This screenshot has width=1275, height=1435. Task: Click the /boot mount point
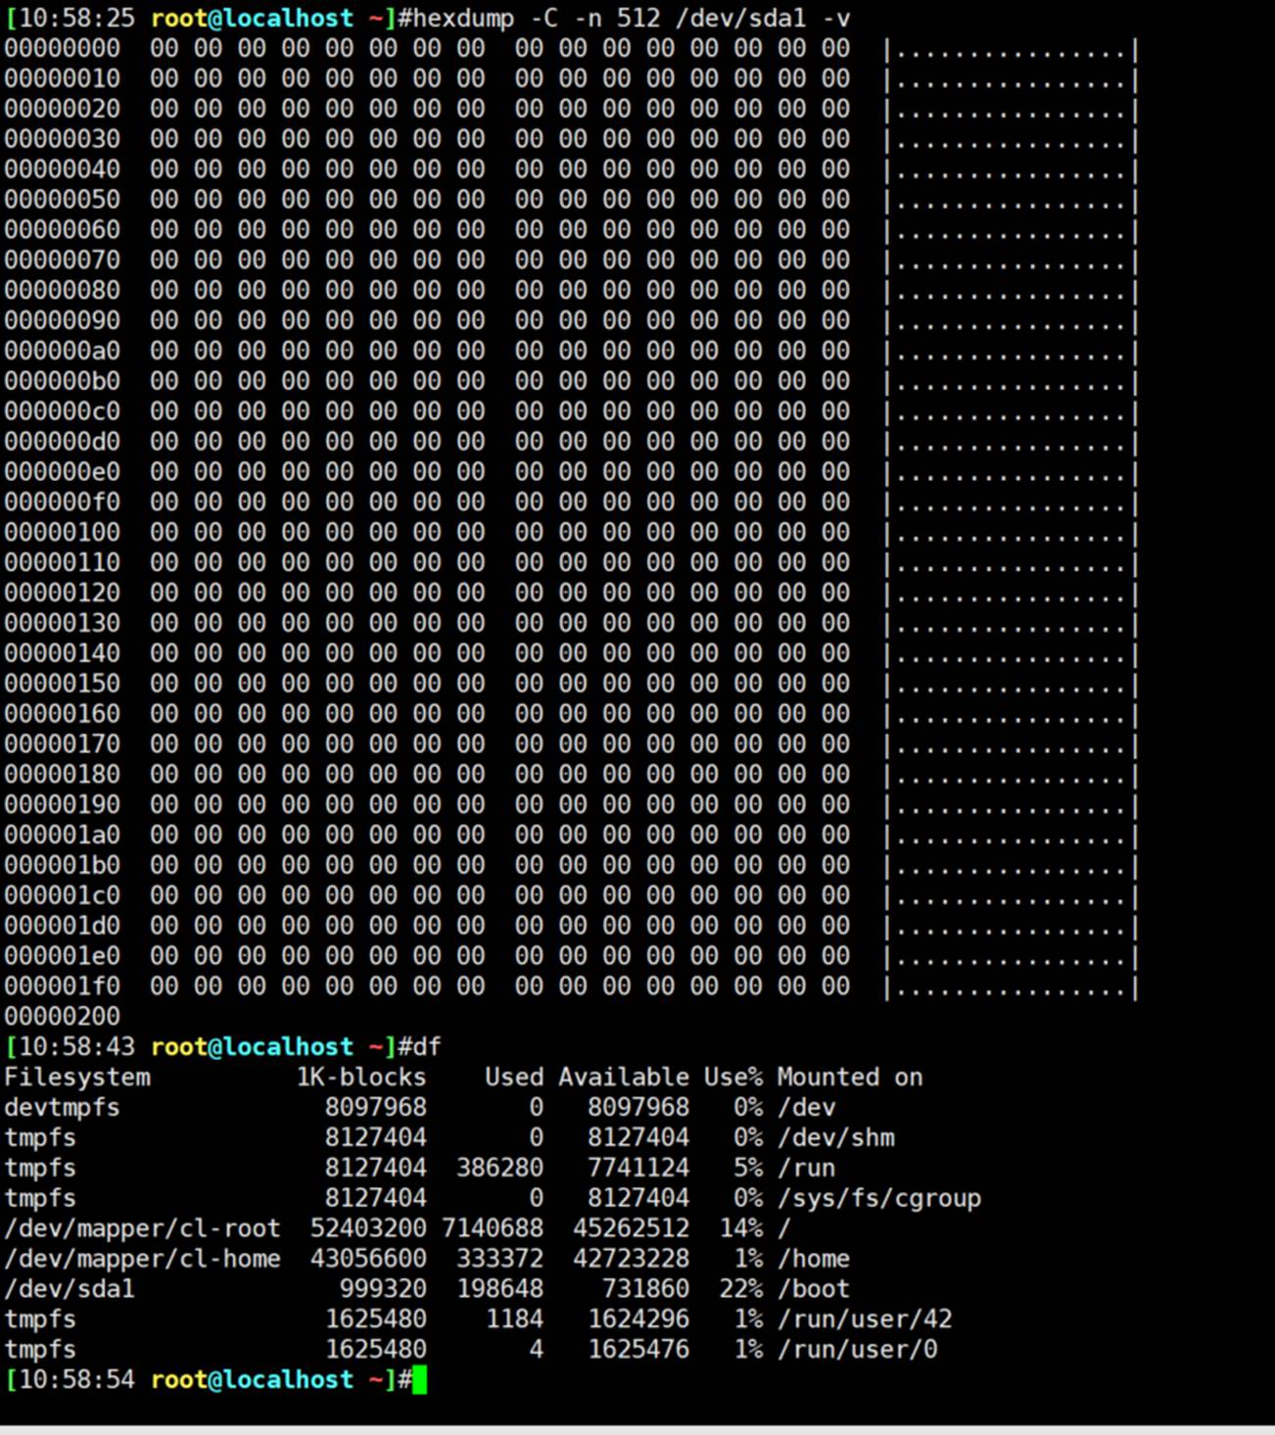813,1289
